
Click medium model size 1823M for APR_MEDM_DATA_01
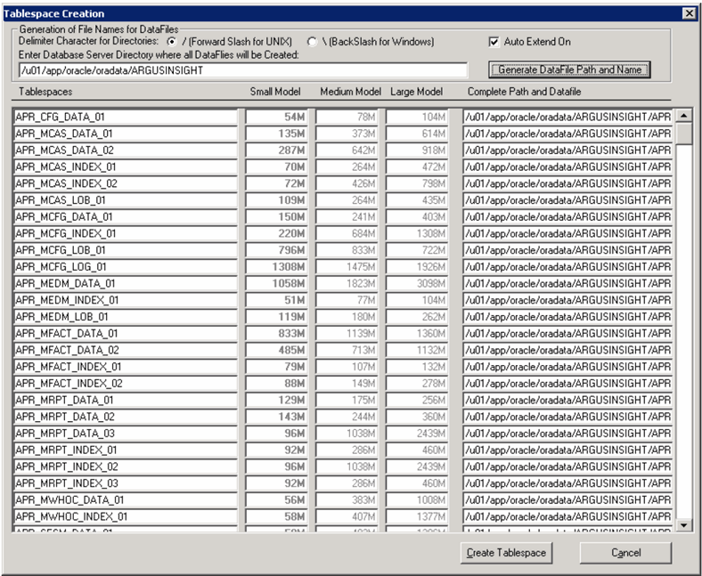pos(347,283)
